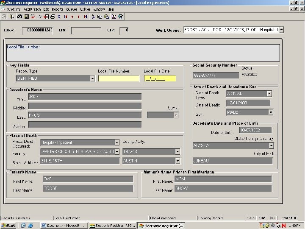305x229 pixels.
Task: Click the copy icon in toolbar
Action: pos(100,17)
